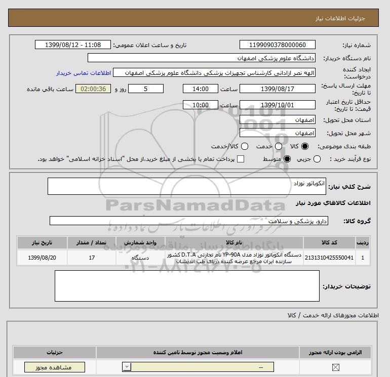Click the item name cell with YP-90A

point(234,258)
